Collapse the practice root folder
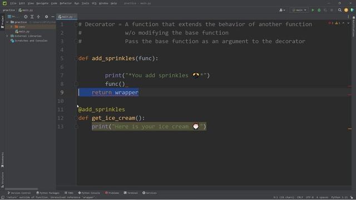Image resolution: width=356 pixels, height=200 pixels. click(x=7, y=22)
